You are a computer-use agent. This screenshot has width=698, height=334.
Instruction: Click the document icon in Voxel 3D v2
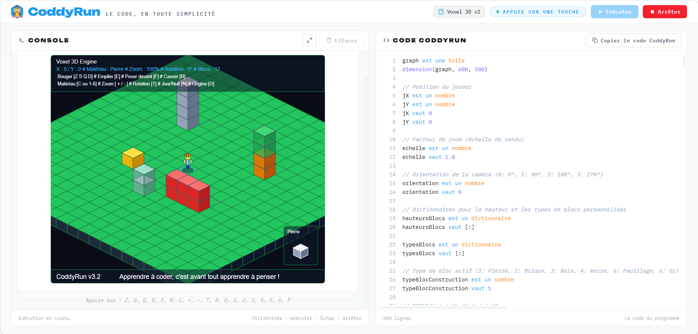(441, 12)
